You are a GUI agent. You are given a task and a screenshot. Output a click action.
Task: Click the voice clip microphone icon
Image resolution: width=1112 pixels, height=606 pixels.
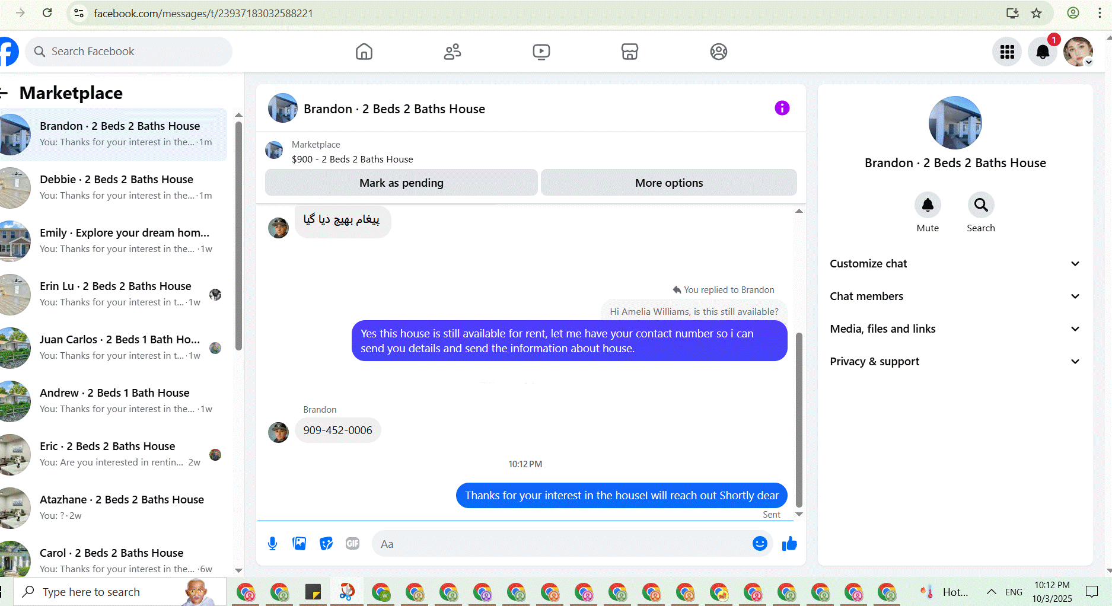(272, 544)
